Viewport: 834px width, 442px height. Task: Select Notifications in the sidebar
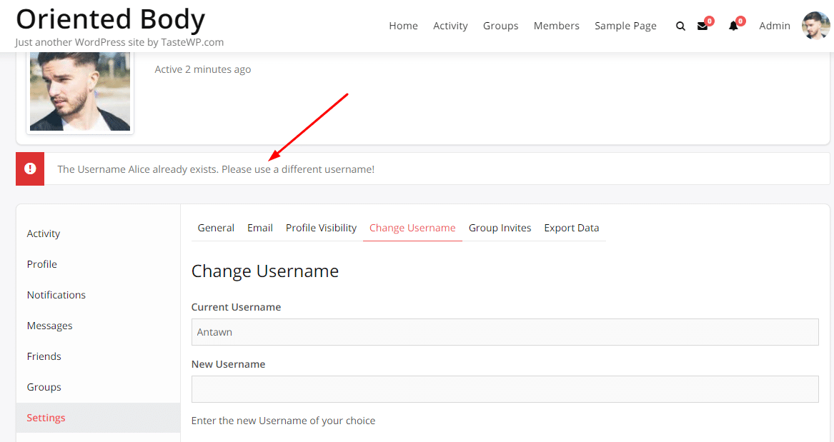point(56,294)
